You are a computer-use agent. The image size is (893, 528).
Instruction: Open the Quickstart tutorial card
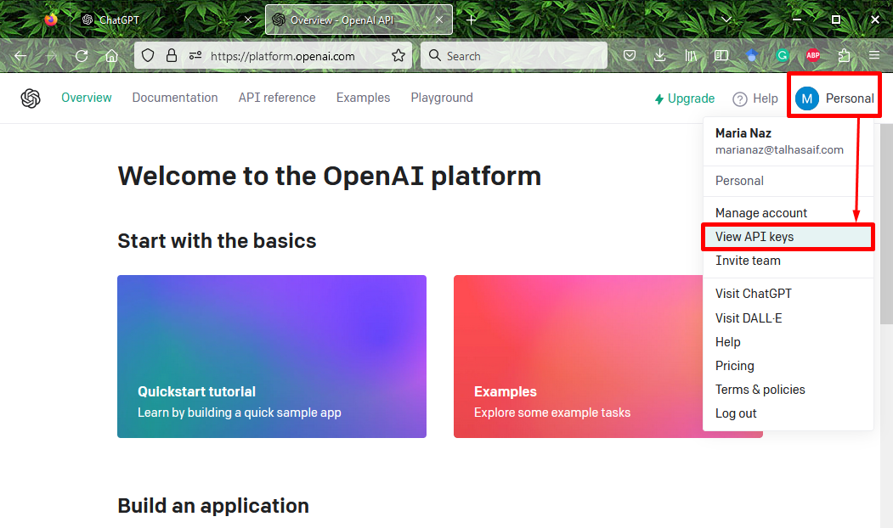tap(272, 357)
